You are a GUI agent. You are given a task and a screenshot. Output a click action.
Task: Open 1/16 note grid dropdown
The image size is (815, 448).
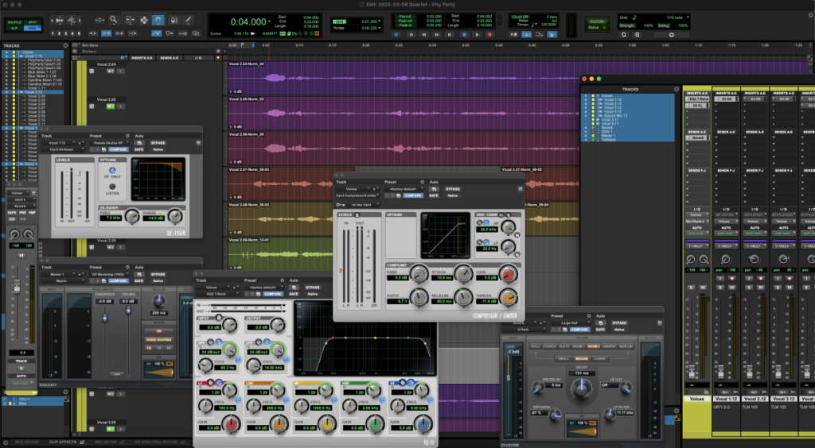click(687, 17)
